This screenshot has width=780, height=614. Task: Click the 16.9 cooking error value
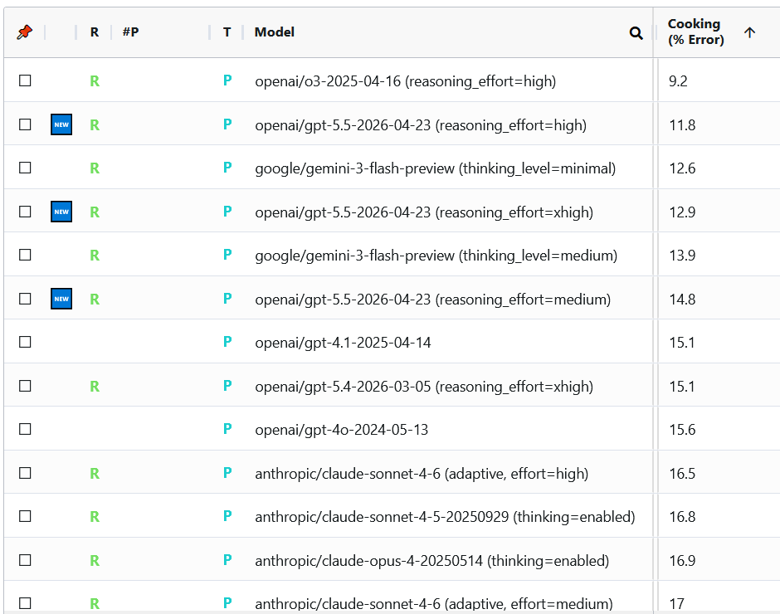pyautogui.click(x=682, y=561)
